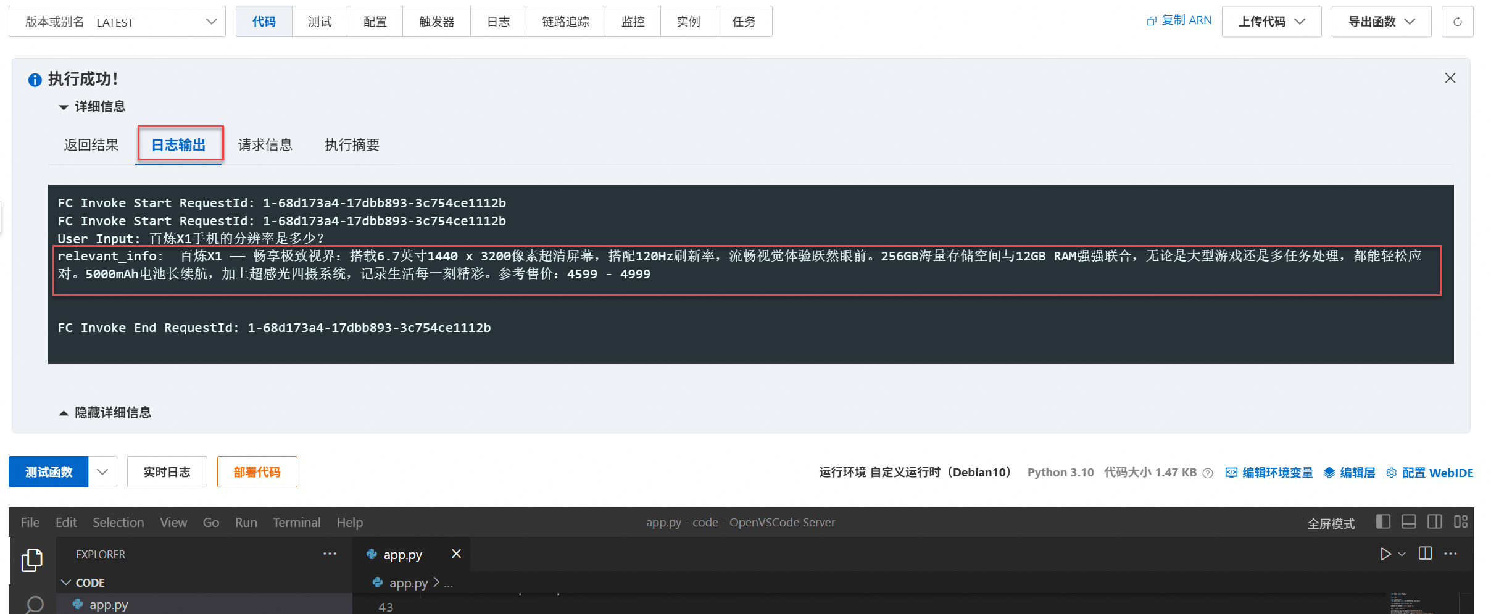Click the refresh icon button at top right
1491x614 pixels.
pyautogui.click(x=1457, y=22)
